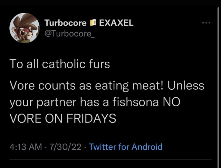Click the "To all catholic furs" line
Screen dimensions: 221x168
(59, 64)
